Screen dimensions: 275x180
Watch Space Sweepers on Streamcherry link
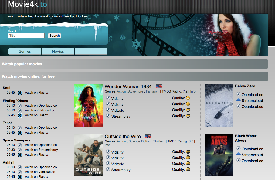click(41, 150)
